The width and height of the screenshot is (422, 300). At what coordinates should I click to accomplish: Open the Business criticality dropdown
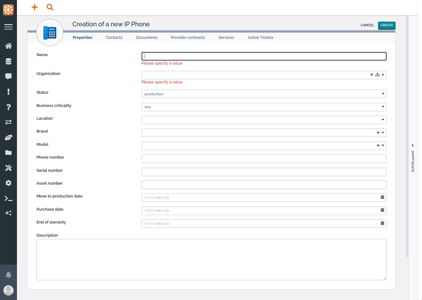(x=383, y=107)
